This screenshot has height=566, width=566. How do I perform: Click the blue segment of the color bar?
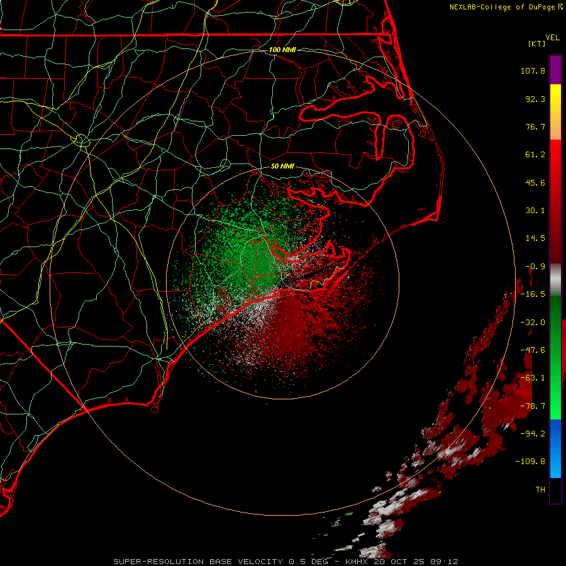(555, 448)
